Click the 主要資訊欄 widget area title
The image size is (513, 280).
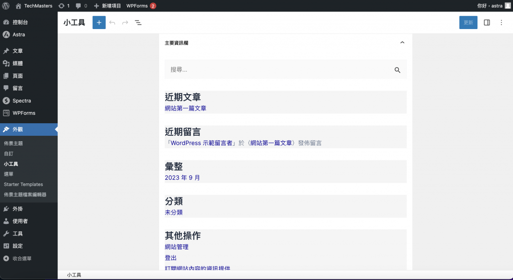(176, 43)
